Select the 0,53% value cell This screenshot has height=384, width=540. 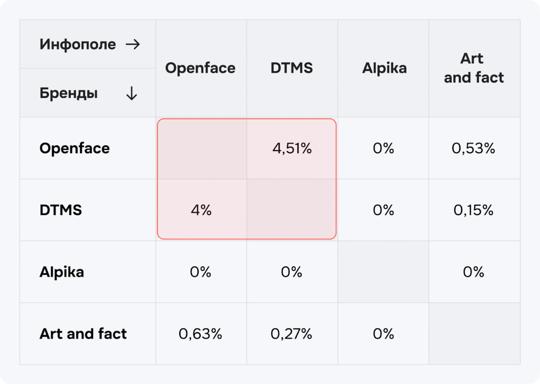(473, 149)
